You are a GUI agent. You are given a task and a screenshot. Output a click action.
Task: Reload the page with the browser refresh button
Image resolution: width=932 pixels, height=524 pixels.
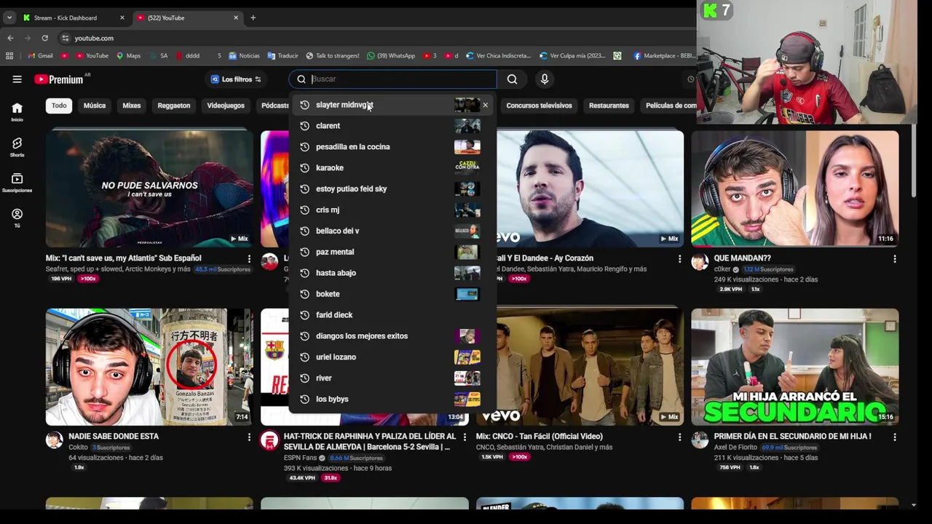point(44,38)
